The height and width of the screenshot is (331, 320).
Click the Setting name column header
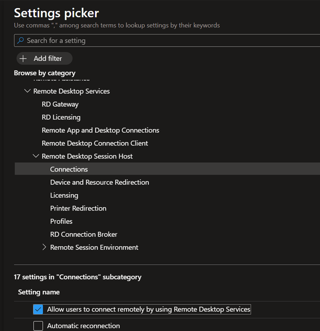coord(39,292)
